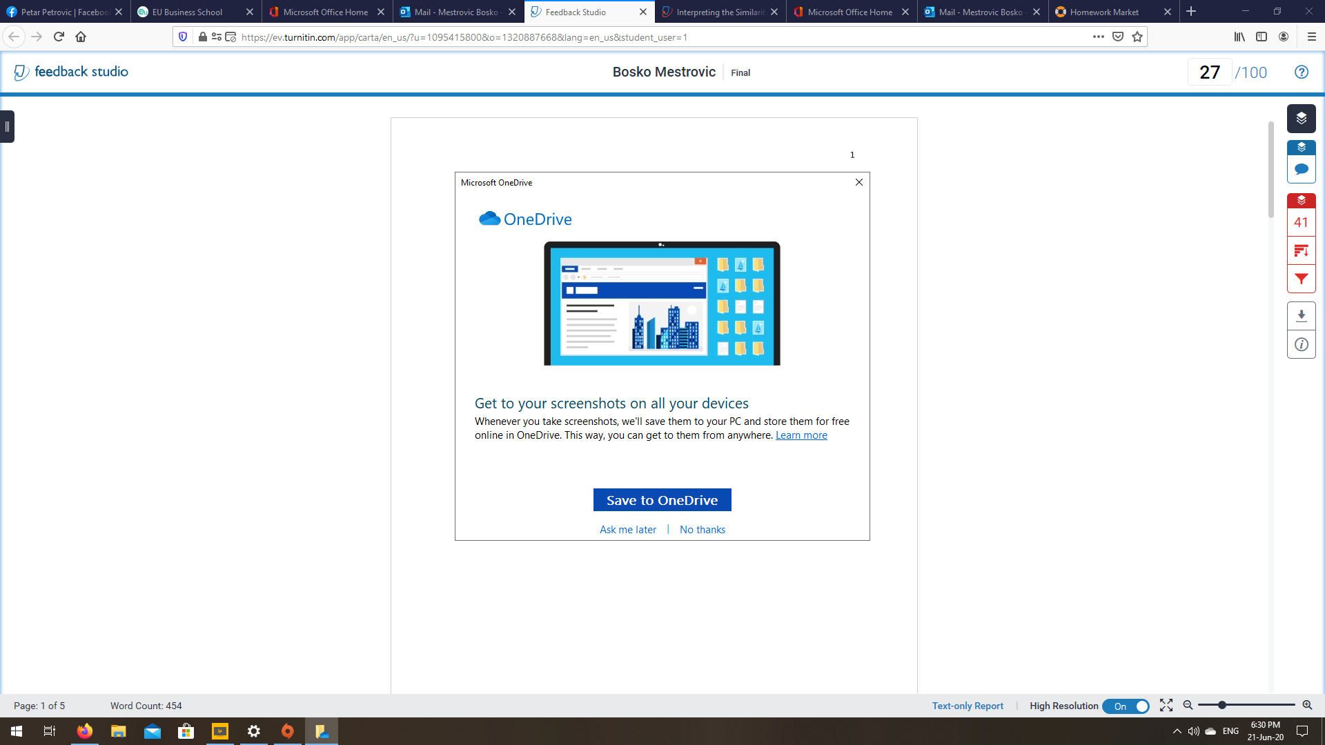Screen dimensions: 1325x745
Task: Open Microsoft Store from the taskbar
Action: point(186,731)
